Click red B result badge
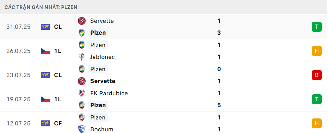 coord(317,75)
